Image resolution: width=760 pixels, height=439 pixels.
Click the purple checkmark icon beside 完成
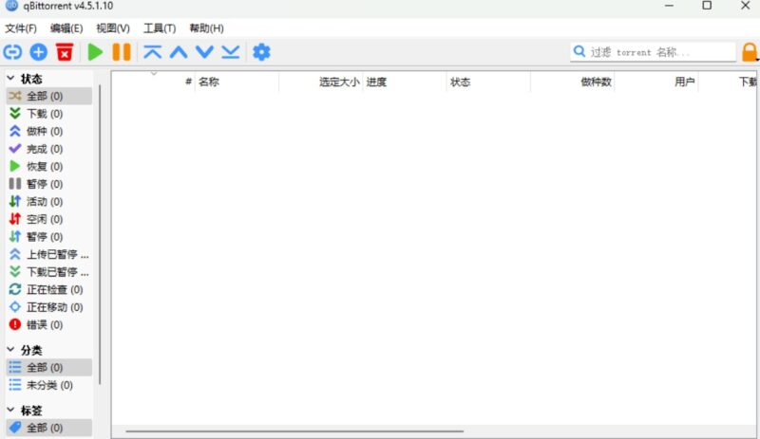(x=15, y=148)
